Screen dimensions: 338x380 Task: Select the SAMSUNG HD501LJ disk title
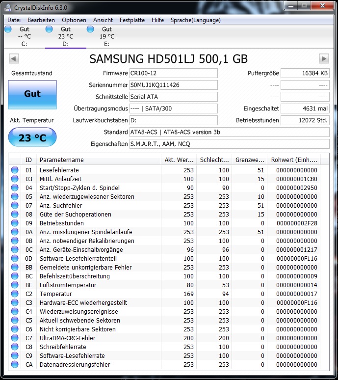169,59
